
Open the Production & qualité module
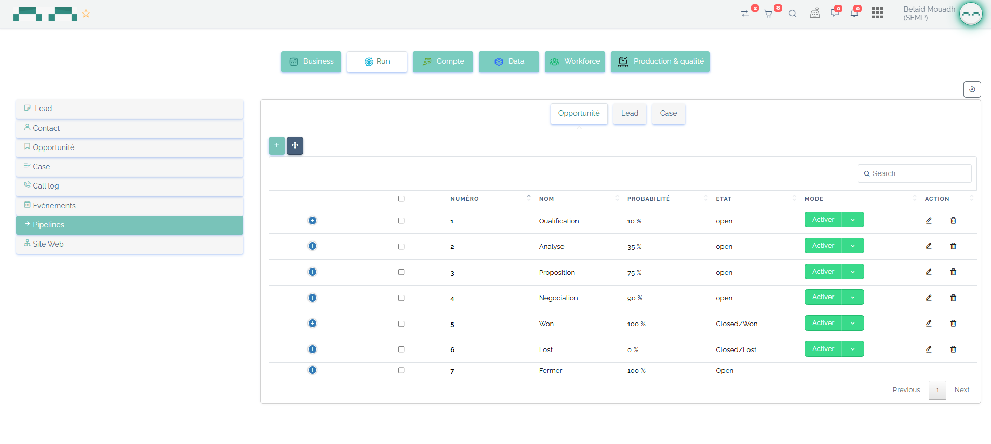click(660, 62)
